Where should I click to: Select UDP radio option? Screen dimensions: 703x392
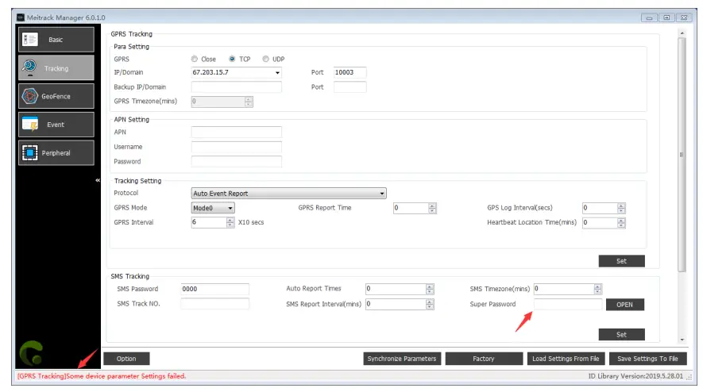(266, 59)
